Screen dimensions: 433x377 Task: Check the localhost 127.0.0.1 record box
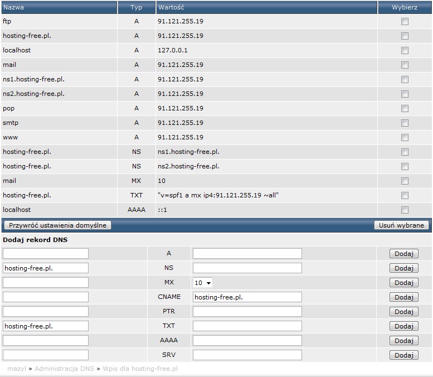(405, 51)
